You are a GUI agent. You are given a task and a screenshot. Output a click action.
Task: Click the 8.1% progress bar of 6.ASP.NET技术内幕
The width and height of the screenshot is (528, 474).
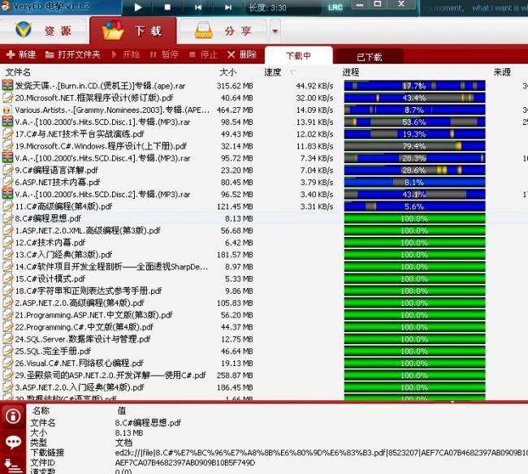(414, 183)
